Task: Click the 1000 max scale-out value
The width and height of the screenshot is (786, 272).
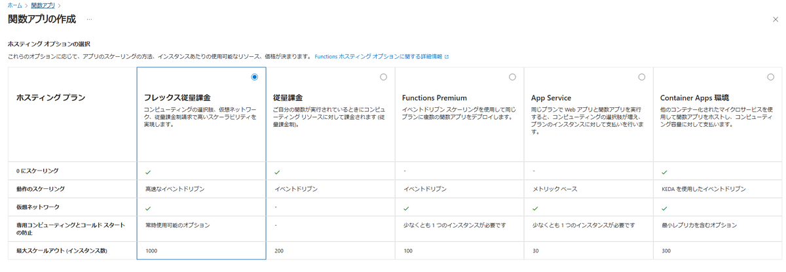Action: point(152,250)
